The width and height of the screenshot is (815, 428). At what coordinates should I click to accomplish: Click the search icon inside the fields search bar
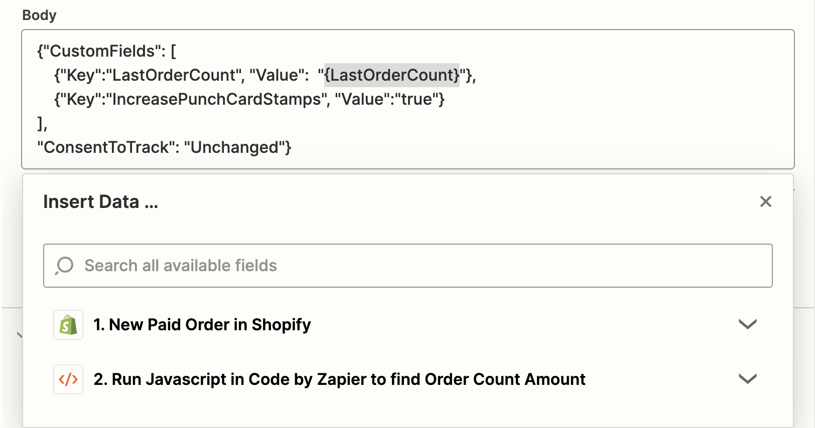pyautogui.click(x=66, y=265)
